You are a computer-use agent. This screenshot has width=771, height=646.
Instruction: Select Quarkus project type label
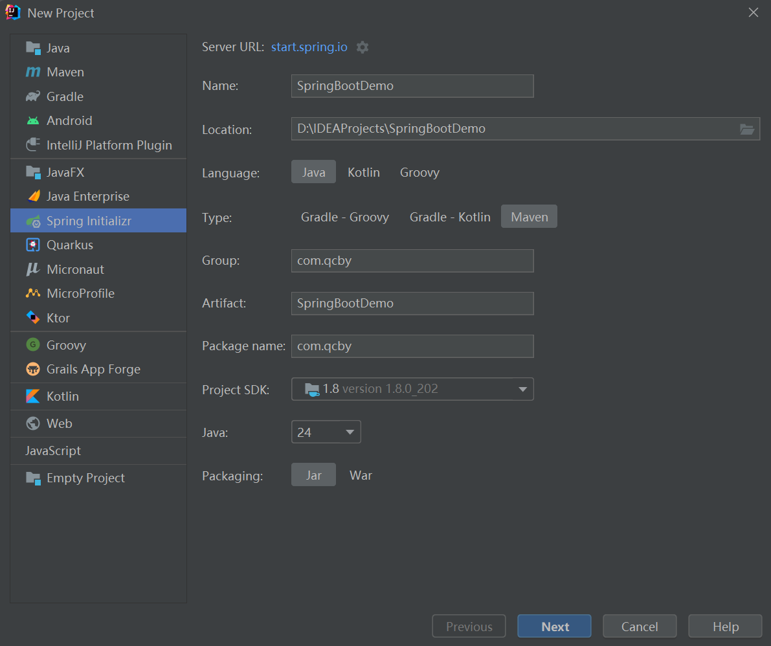tap(70, 245)
